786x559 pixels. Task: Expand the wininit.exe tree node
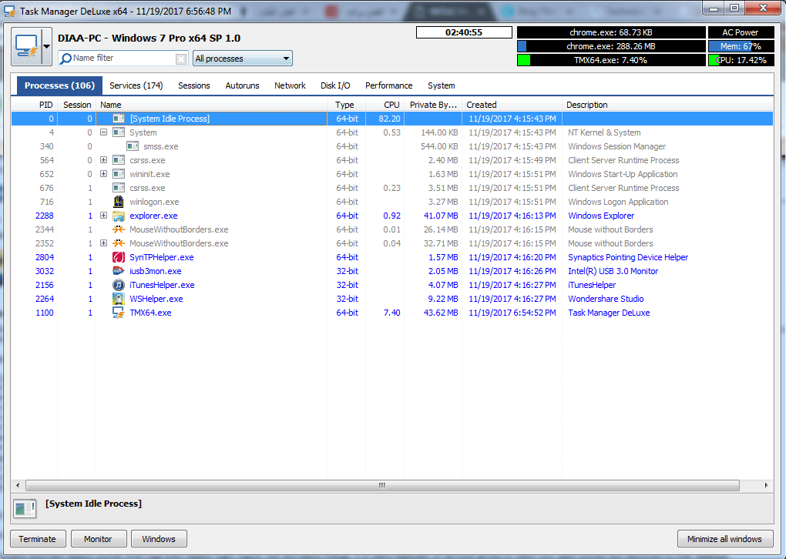[x=104, y=174]
